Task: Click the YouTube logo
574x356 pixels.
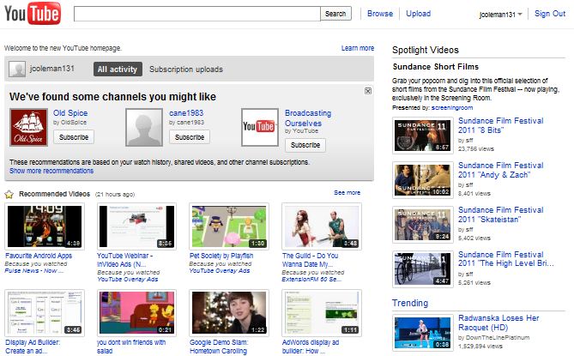Action: coord(33,14)
